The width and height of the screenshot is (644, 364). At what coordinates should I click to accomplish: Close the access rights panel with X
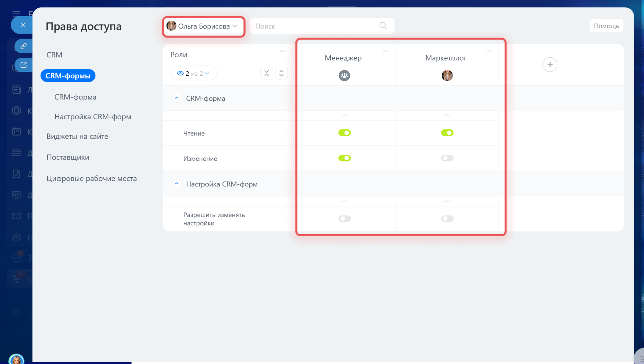[x=23, y=25]
